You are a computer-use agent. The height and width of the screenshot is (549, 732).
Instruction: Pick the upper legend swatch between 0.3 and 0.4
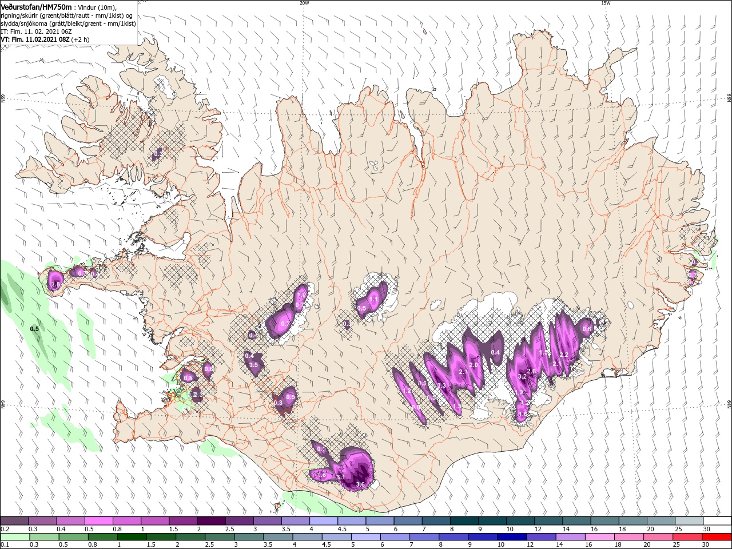[x=42, y=521]
